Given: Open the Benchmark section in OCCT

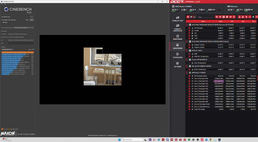Looking at the screenshot, I should (x=178, y=37).
